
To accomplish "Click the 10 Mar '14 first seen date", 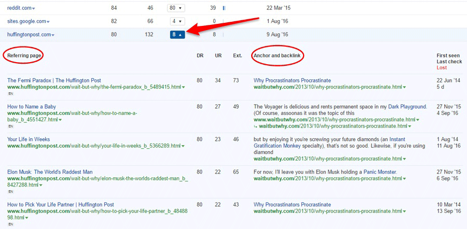I will point(448,205).
